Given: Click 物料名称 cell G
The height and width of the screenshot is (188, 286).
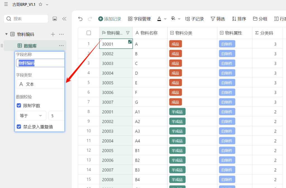Looking at the screenshot, I should 150,102.
